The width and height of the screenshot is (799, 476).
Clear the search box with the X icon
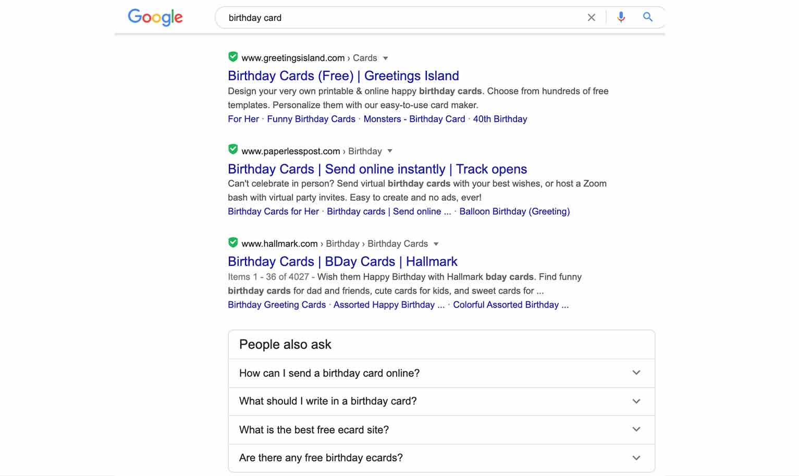click(x=591, y=18)
